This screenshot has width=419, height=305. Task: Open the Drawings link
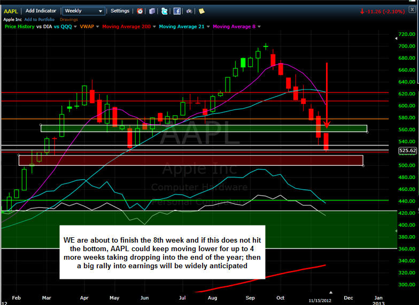[x=68, y=19]
